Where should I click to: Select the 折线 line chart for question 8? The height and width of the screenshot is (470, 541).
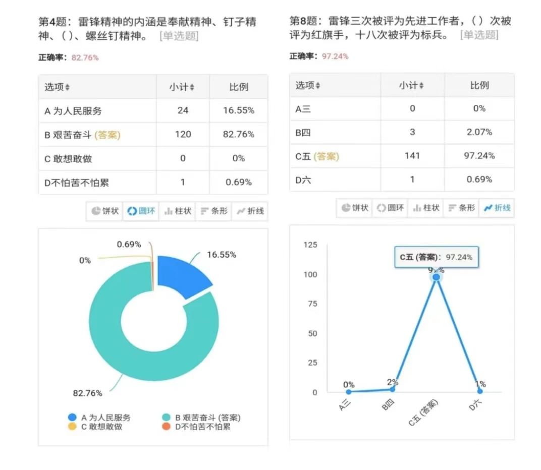[497, 208]
